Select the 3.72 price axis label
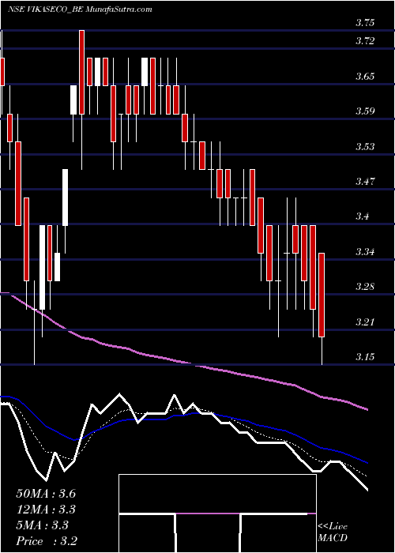Screen dimensions: 395x553 365,41
